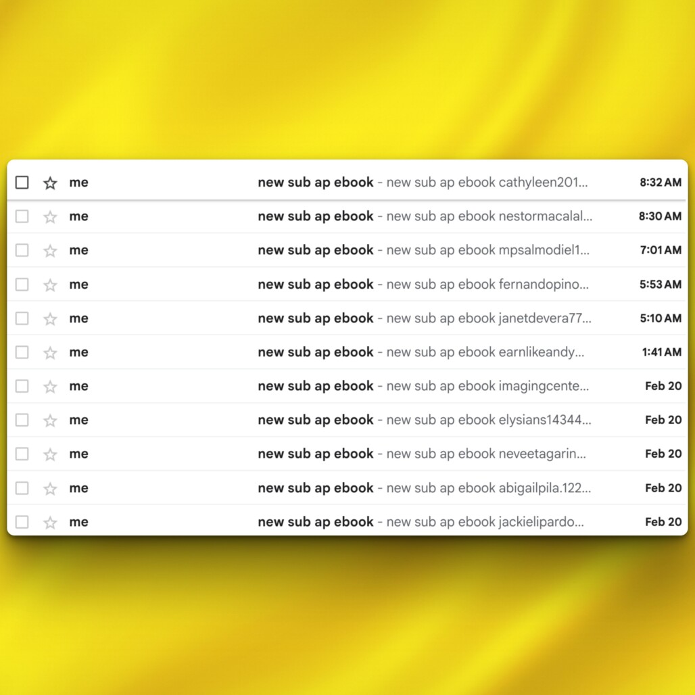Click the 5:10 AM timestamp

click(661, 318)
